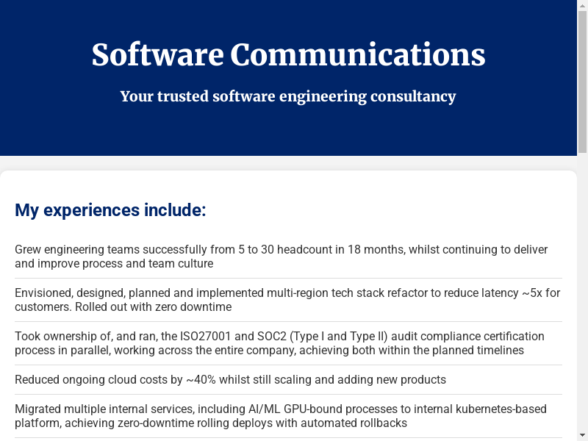Viewport: 588px width, 441px height.
Task: Click the empty scrollbar track below the thumb
Action: [582, 294]
